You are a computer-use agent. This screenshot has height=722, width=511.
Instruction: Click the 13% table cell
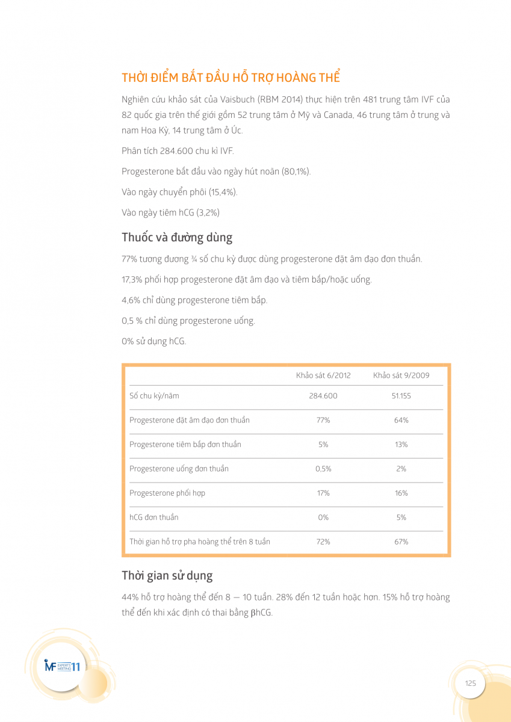coord(401,445)
